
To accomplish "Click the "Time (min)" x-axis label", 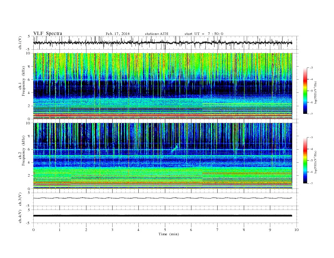I will [169, 234].
